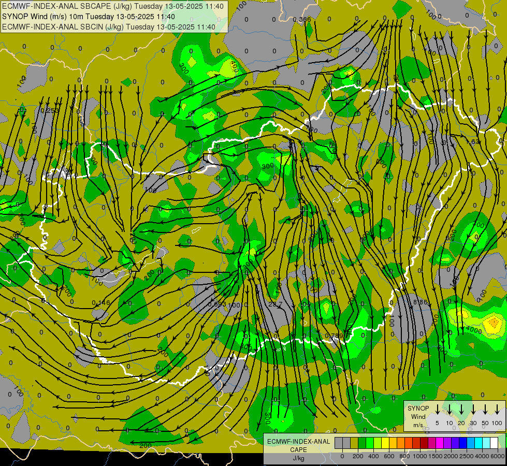Select the amber swatch left of 600 tick
Viewport: 507px width, 466px height.
(393, 443)
